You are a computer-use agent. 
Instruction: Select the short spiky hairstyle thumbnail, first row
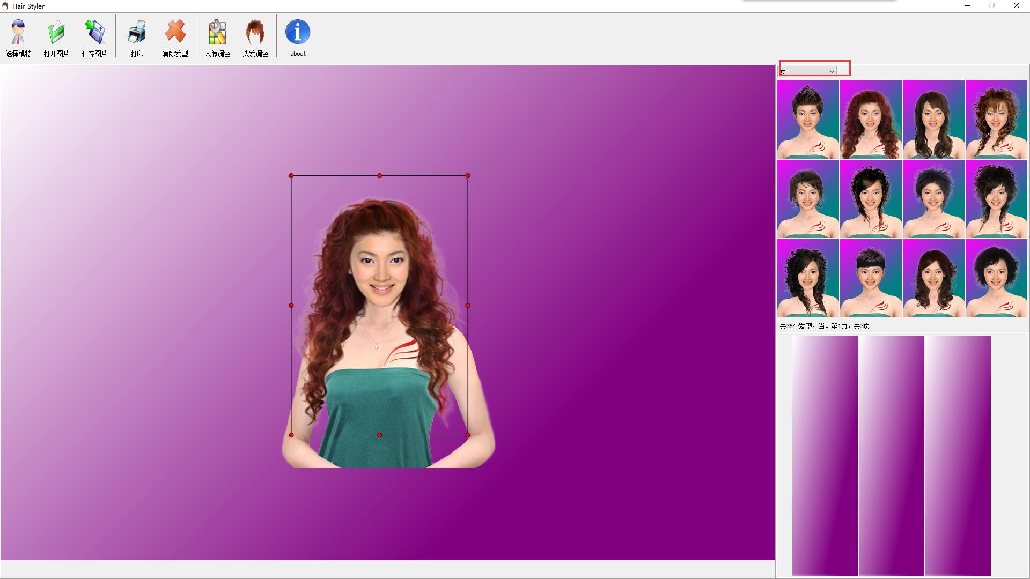pos(808,119)
